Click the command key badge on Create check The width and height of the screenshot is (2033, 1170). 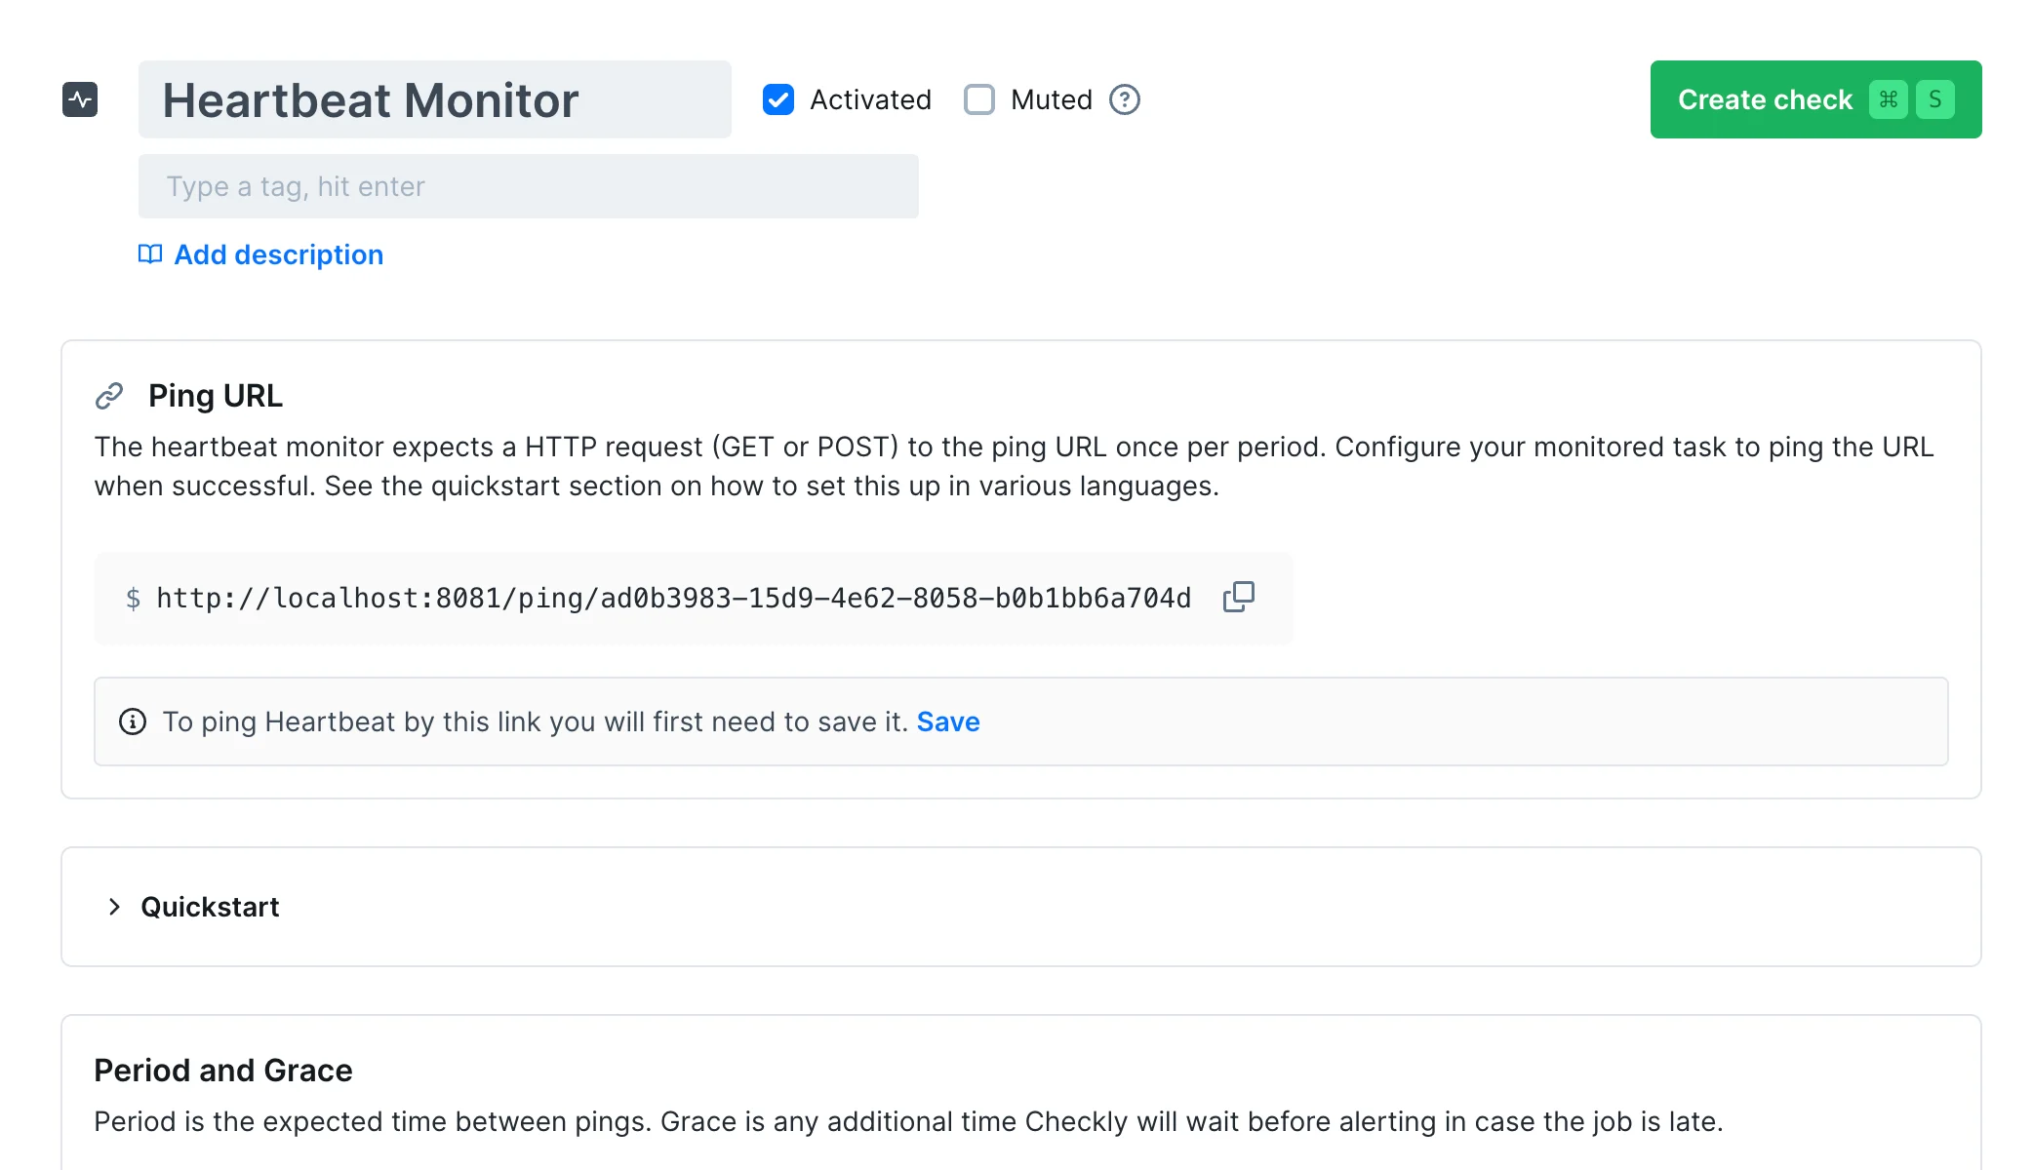pyautogui.click(x=1889, y=99)
